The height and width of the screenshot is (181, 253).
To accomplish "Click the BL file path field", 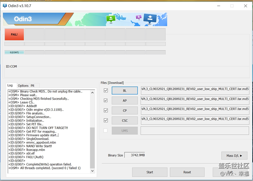I will click(x=195, y=90).
